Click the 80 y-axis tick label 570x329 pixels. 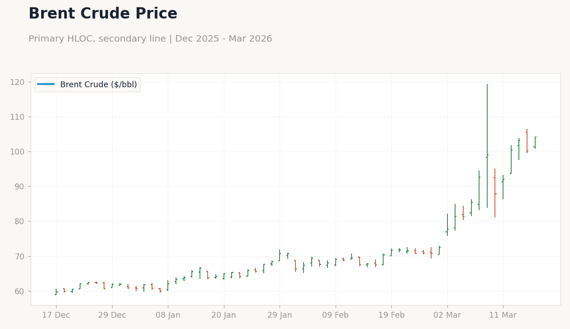pyautogui.click(x=19, y=221)
